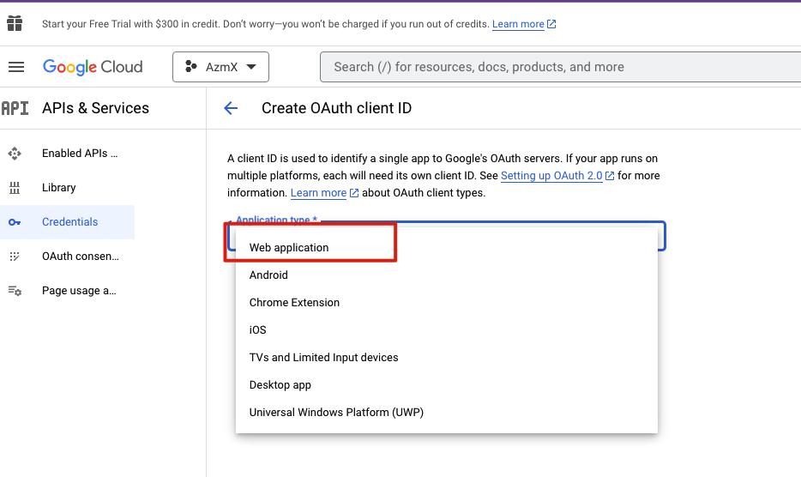Viewport: 801px width, 477px height.
Task: Choose TVs and Limited Input devices
Action: (x=323, y=358)
